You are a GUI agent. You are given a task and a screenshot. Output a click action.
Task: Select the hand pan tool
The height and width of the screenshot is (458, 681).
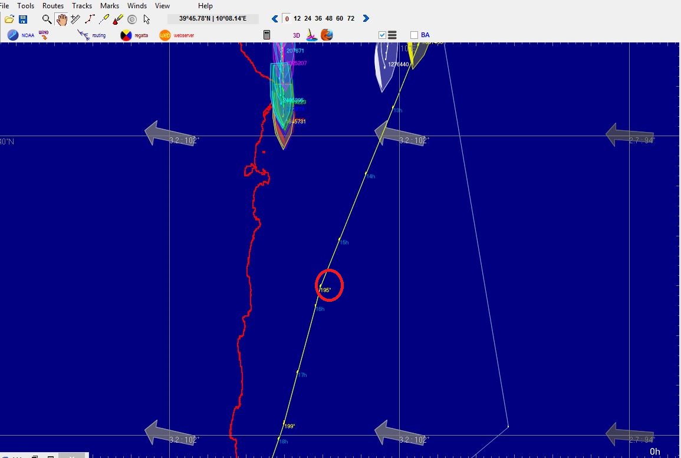click(x=61, y=19)
